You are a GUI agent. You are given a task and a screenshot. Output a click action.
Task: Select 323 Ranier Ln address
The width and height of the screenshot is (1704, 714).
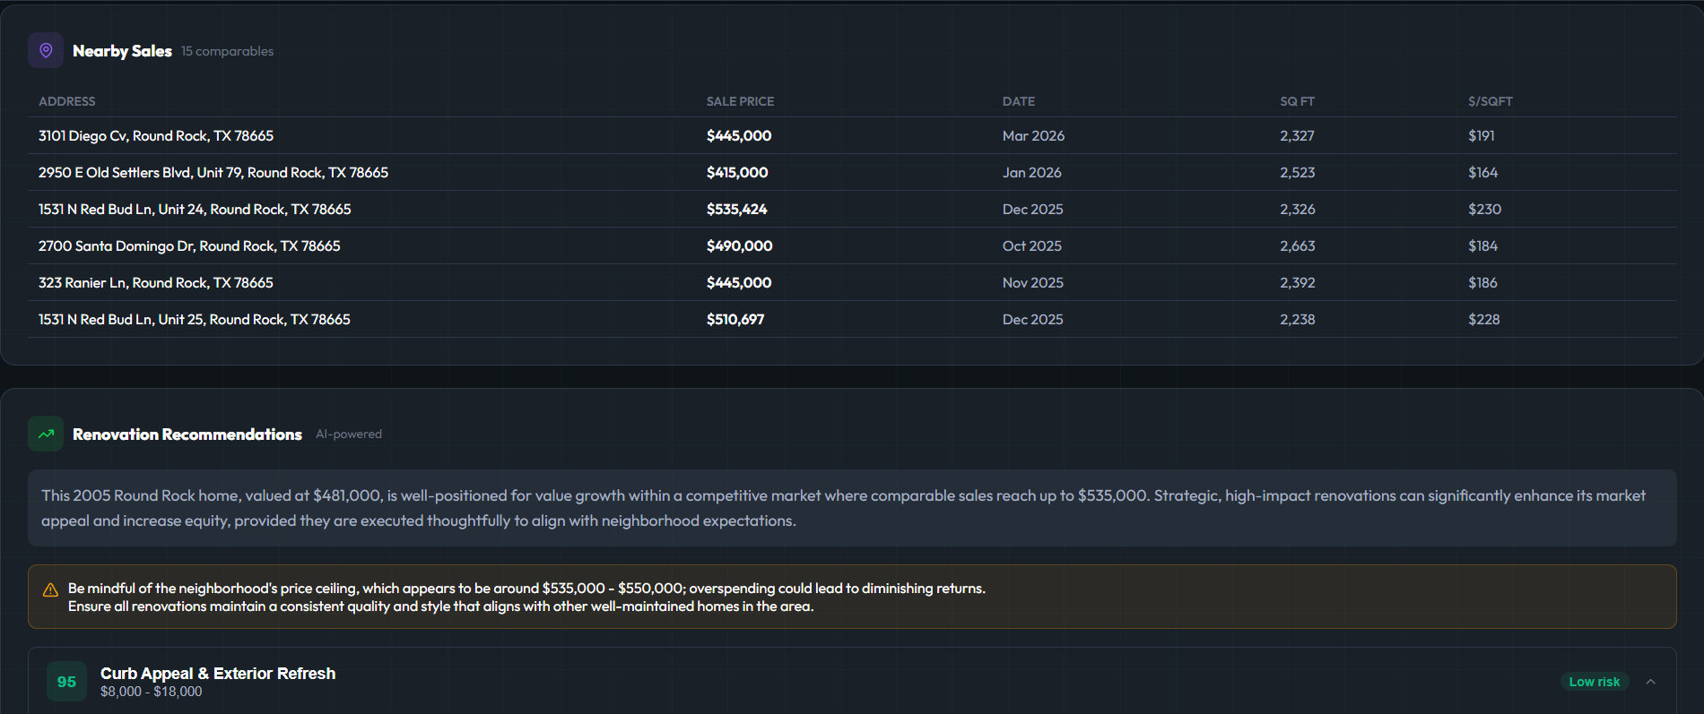pyautogui.click(x=156, y=282)
